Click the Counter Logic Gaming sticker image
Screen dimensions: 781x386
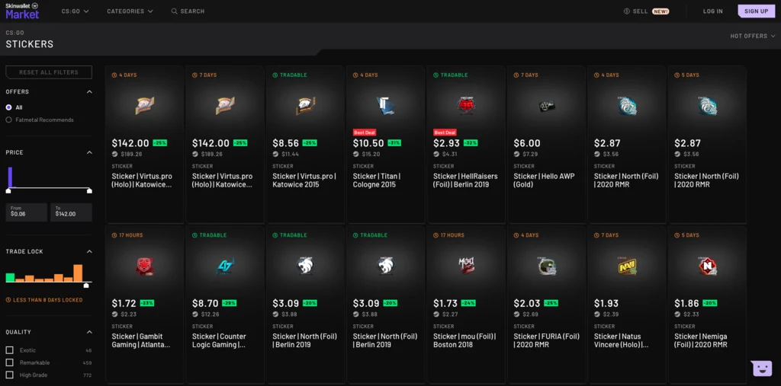pyautogui.click(x=225, y=266)
